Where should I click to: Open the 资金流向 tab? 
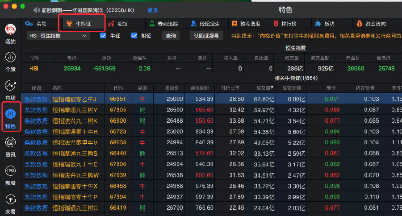(371, 24)
